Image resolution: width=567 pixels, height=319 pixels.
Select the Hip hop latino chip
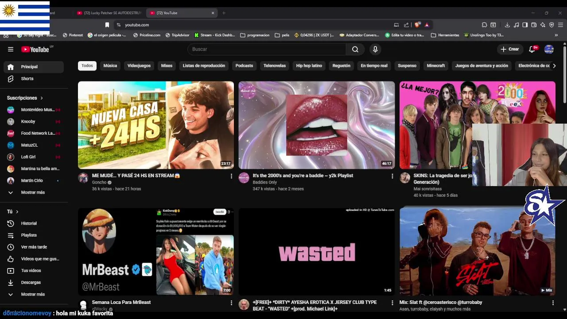point(309,66)
